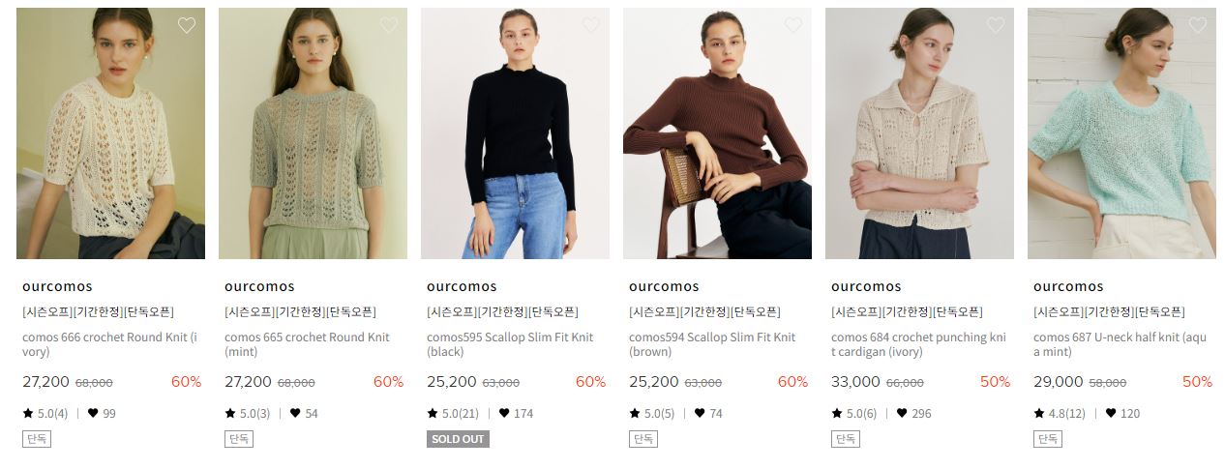This screenshot has height=469, width=1225.
Task: Open the aqua mint U-neck knit thumbnail
Action: [x=1121, y=133]
